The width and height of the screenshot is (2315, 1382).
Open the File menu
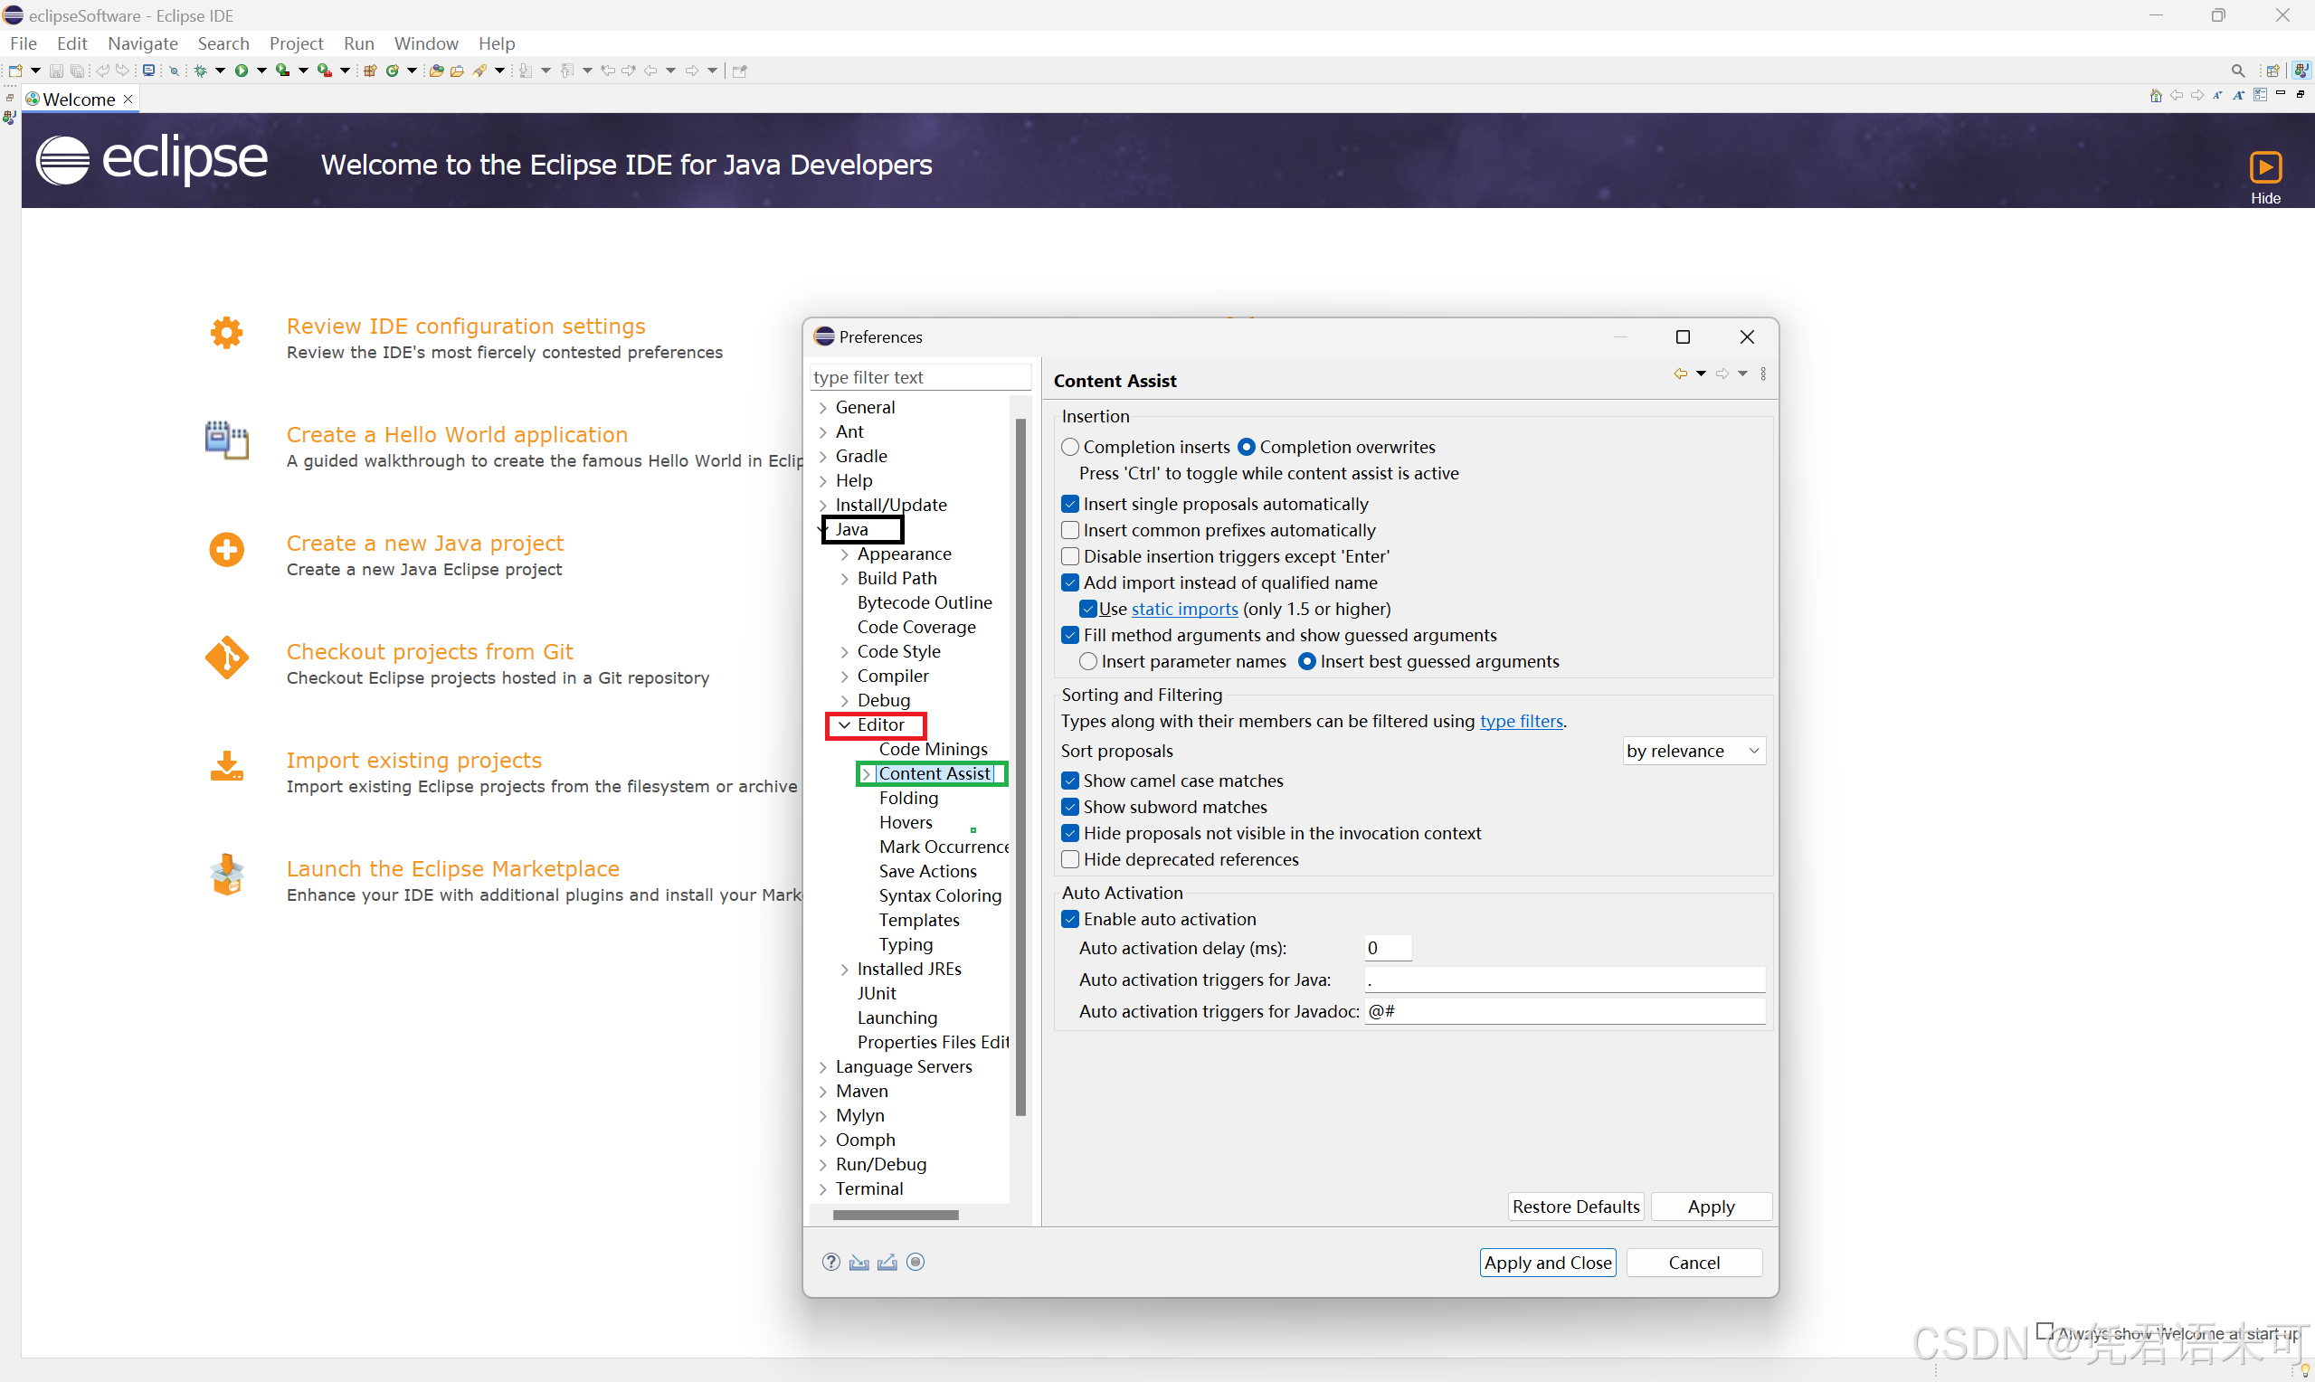[x=24, y=43]
